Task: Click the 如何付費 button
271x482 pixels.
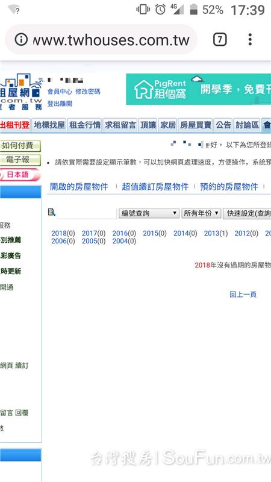Action: [20, 146]
